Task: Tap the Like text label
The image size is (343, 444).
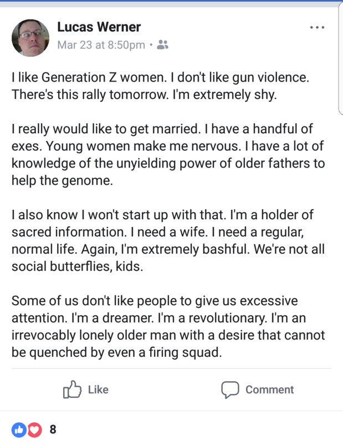Action: pos(98,390)
